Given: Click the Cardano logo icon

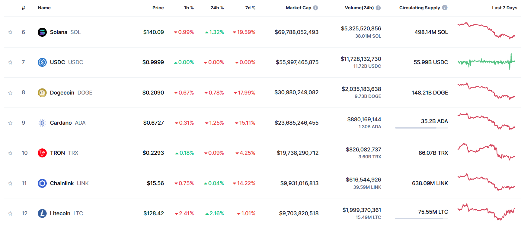Looking at the screenshot, I should click(42, 123).
